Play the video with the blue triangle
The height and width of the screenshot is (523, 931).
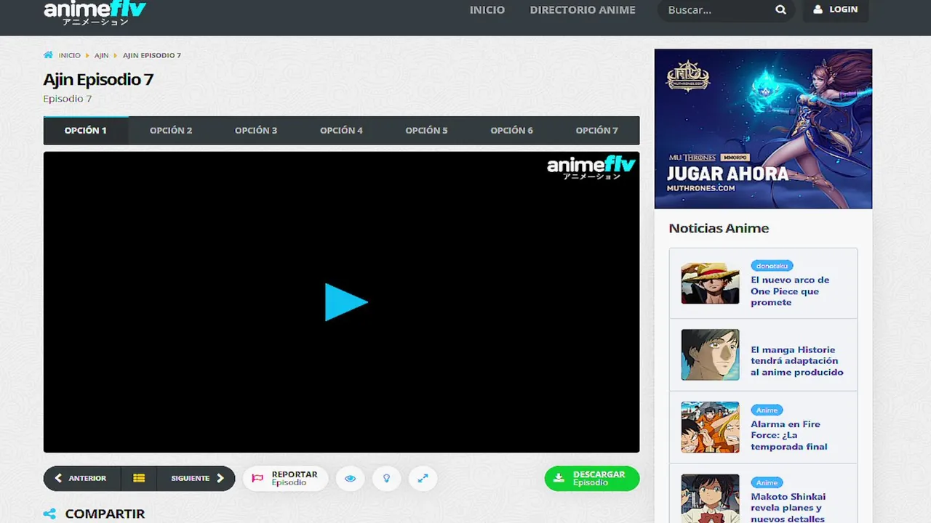click(x=345, y=302)
